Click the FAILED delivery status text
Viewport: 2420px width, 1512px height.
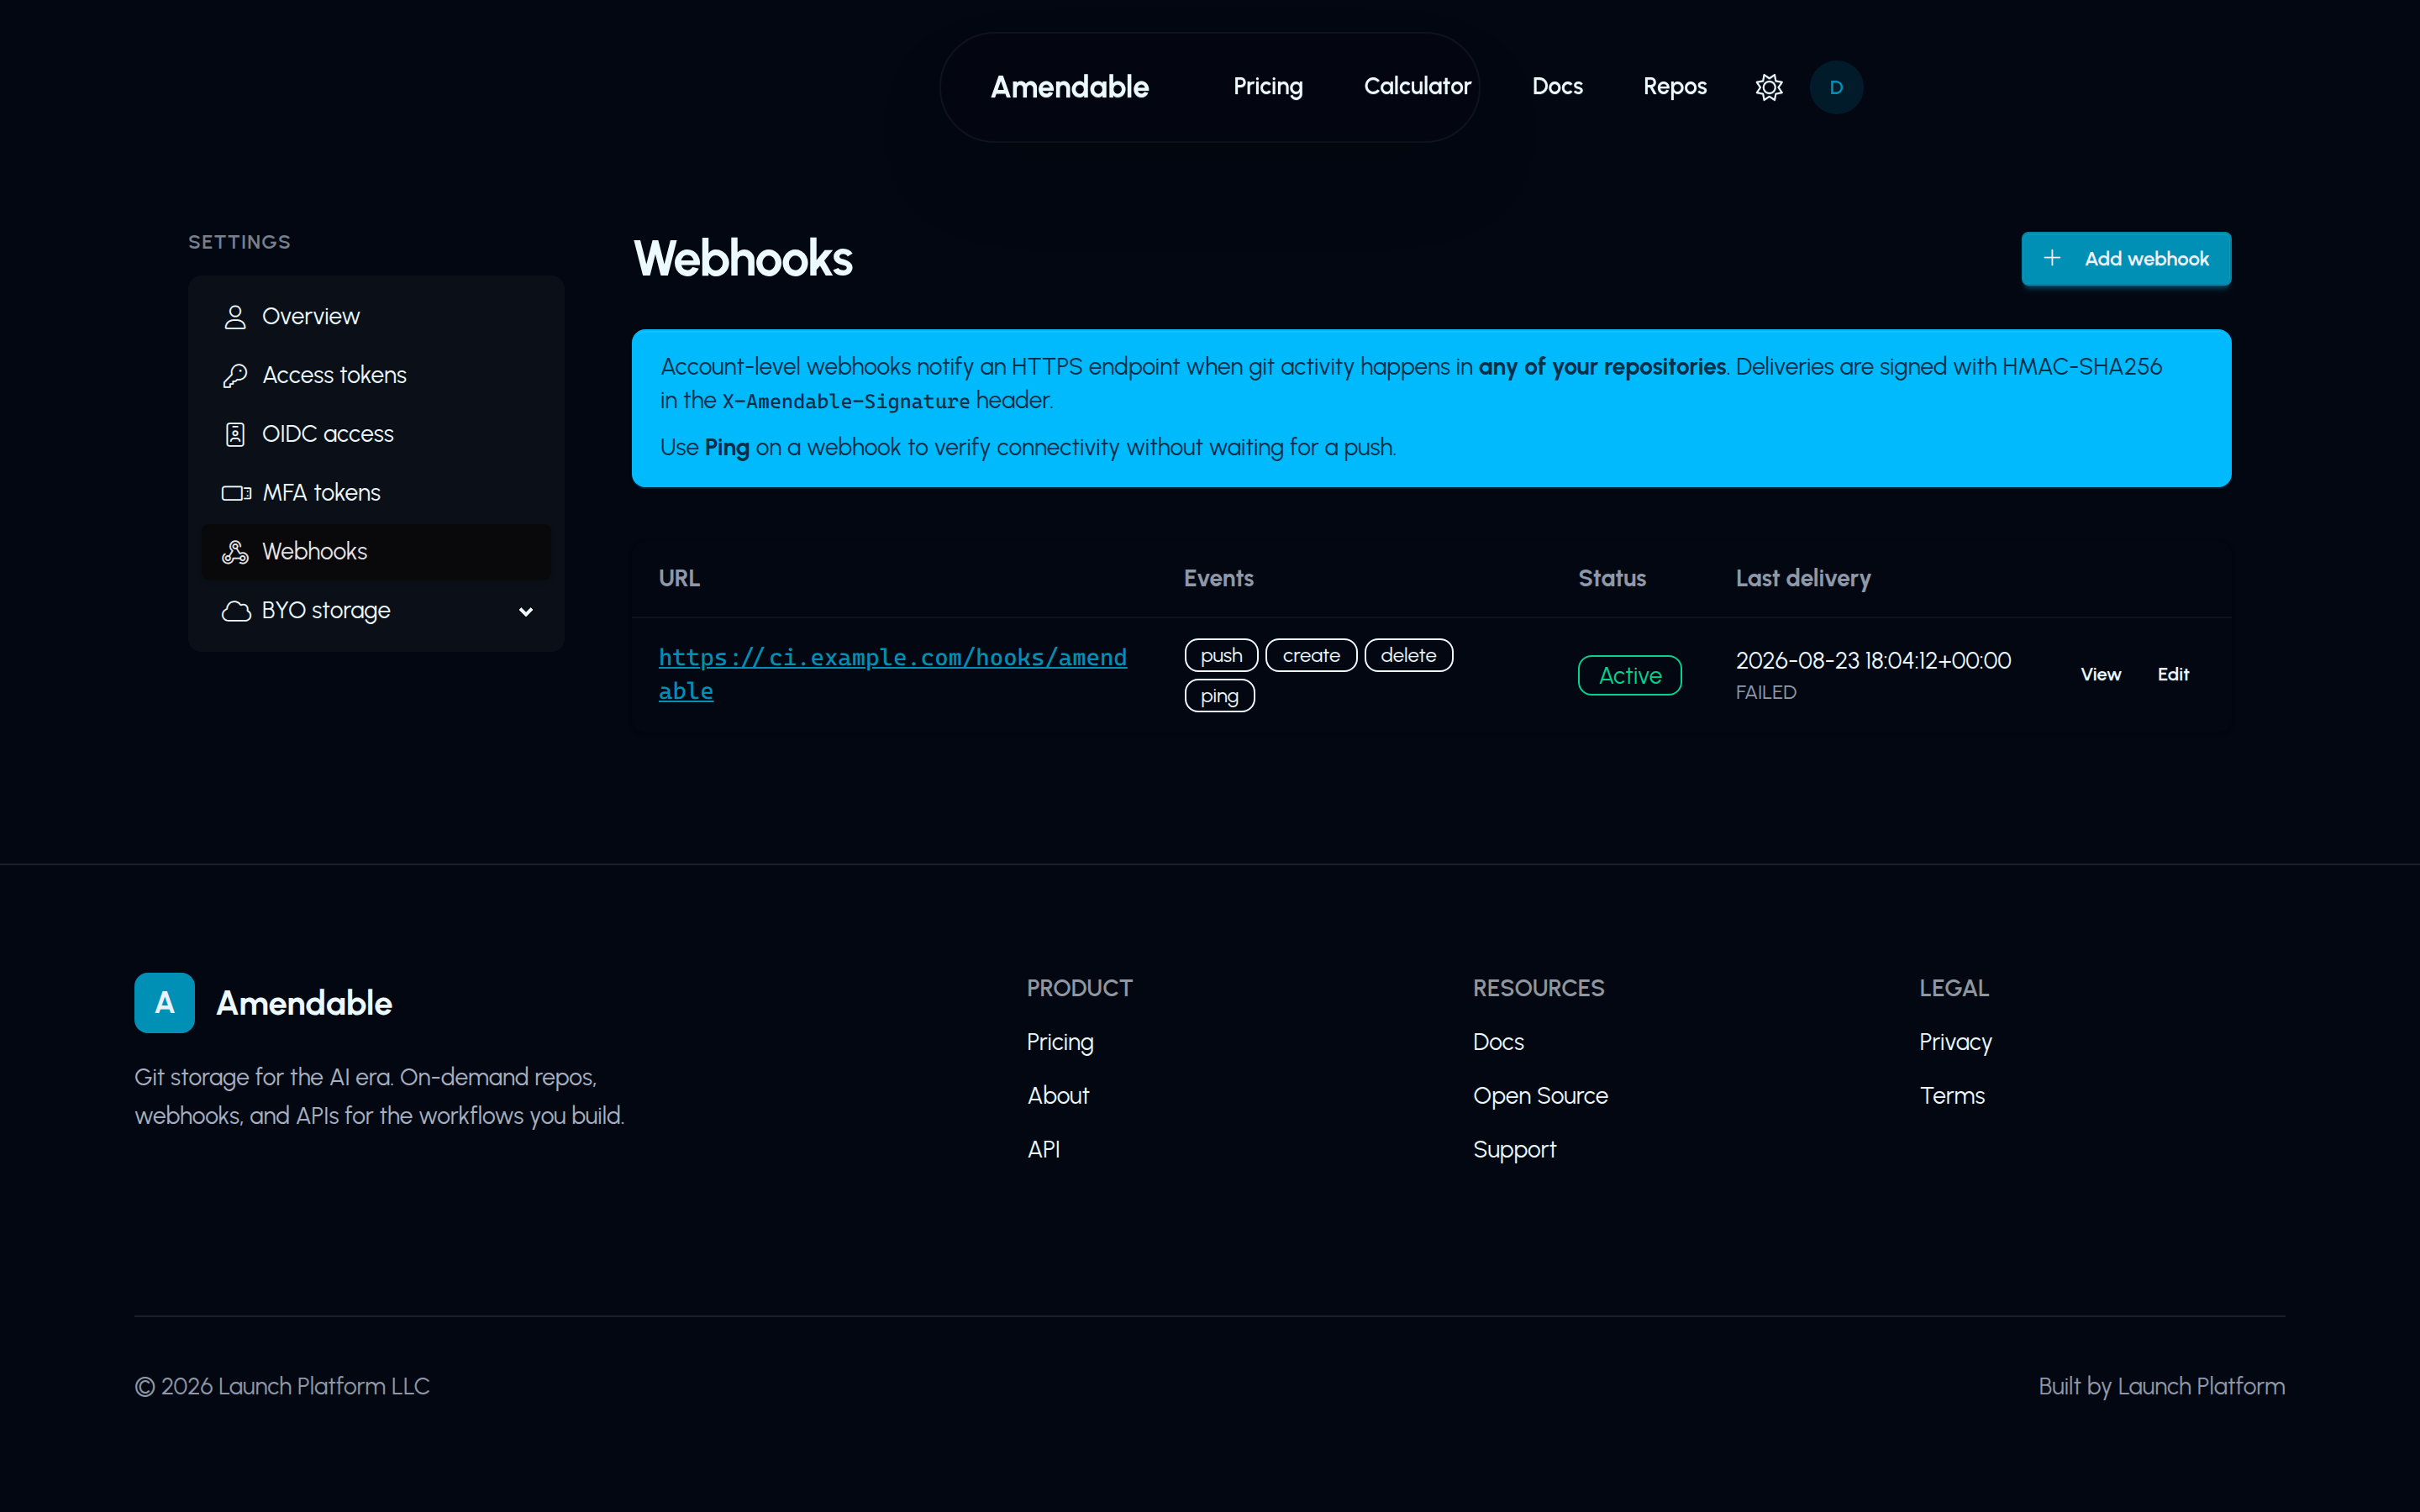pyautogui.click(x=1766, y=692)
